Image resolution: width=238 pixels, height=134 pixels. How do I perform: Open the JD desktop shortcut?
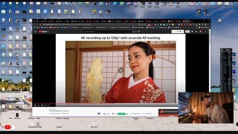point(199,12)
